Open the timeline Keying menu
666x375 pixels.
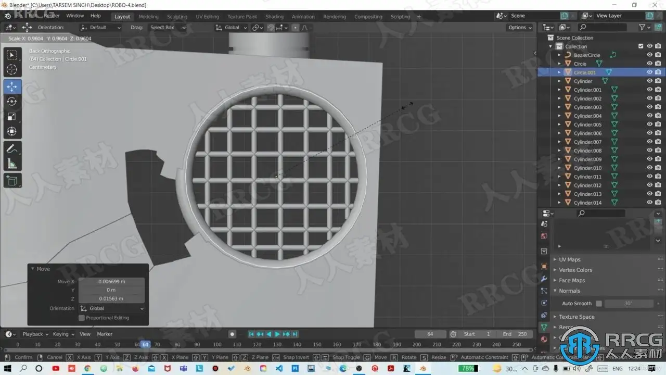62,334
